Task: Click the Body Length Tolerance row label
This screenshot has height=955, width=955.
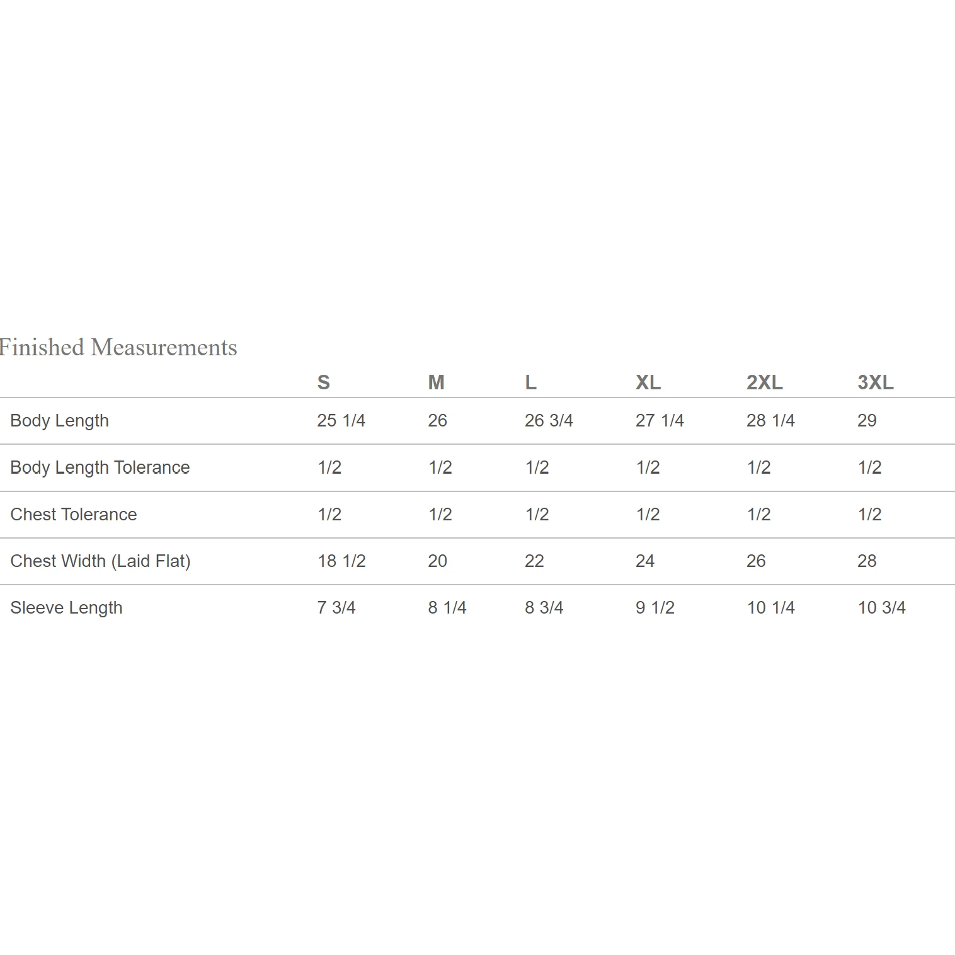Action: tap(100, 467)
